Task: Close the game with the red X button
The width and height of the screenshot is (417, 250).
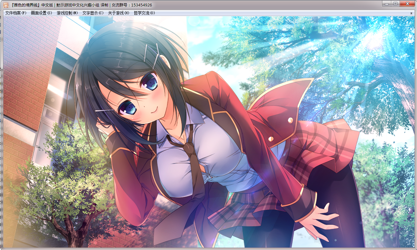Action: 408,4
